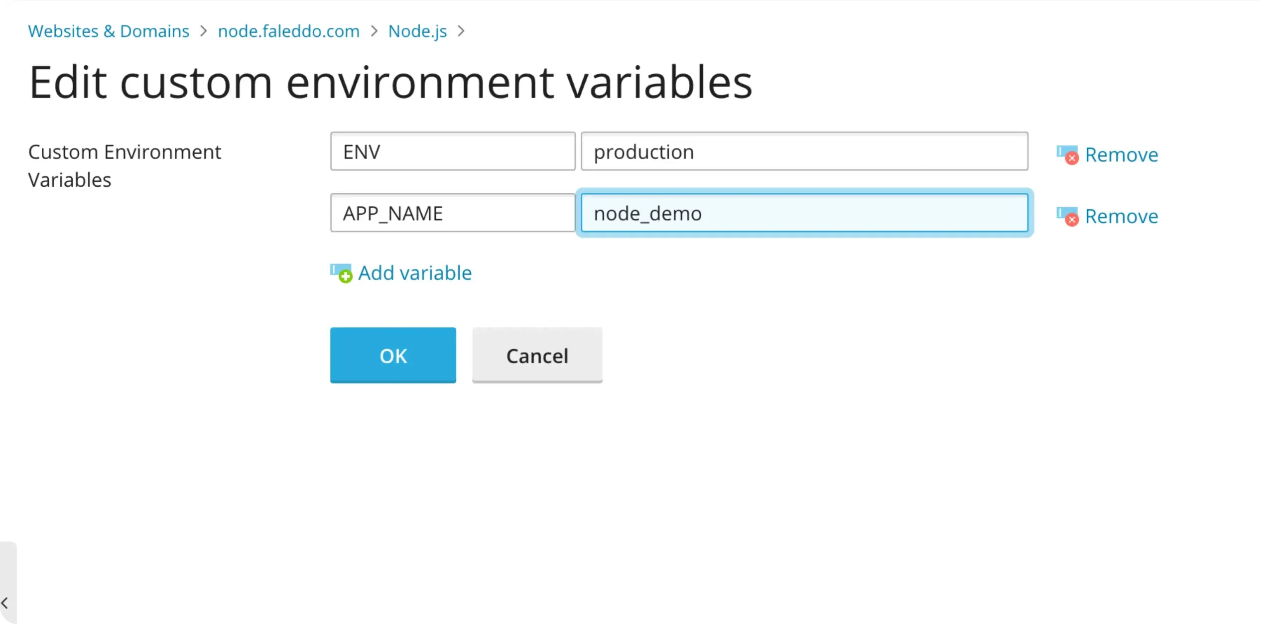Focus the production value field
The width and height of the screenshot is (1275, 624).
coord(804,151)
